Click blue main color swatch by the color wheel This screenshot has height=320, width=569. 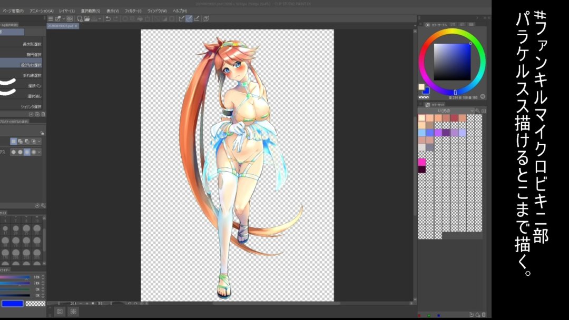[x=426, y=91]
